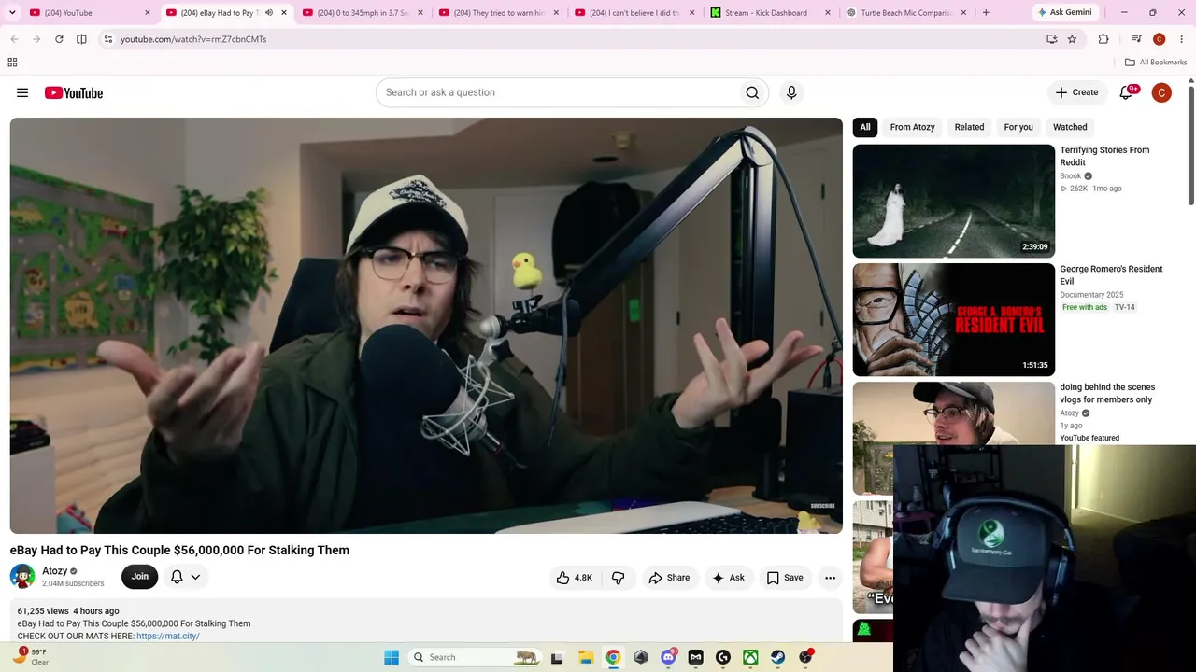This screenshot has height=672, width=1196.
Task: Go to YouTube home via logo
Action: [x=74, y=92]
